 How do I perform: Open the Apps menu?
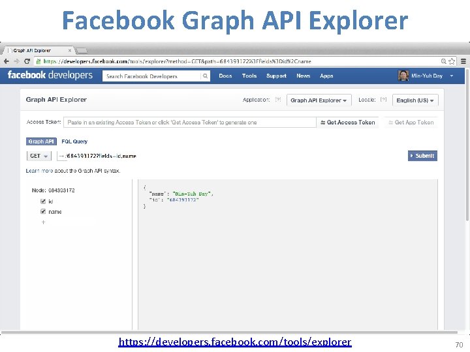326,76
